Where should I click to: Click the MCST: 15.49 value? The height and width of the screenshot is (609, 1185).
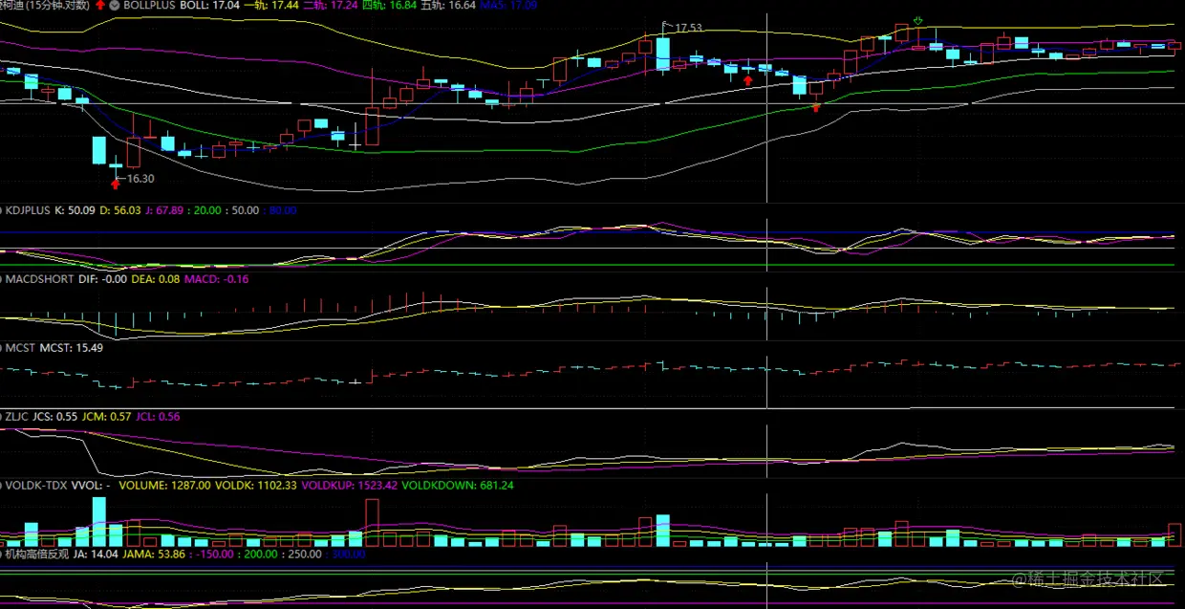(71, 348)
